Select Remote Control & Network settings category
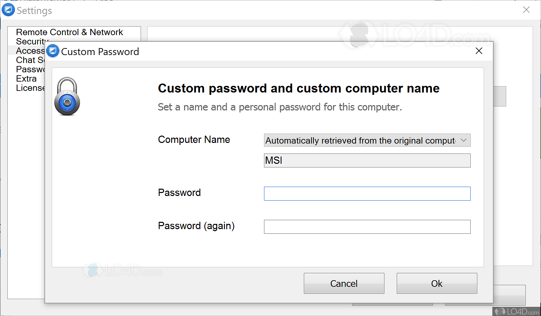The width and height of the screenshot is (541, 316). (x=69, y=32)
